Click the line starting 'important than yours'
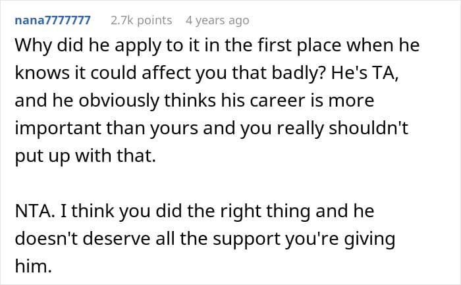 click(211, 128)
